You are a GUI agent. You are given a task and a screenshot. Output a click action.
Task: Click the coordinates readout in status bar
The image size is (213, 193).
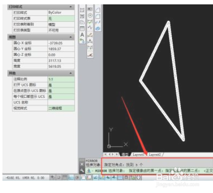[x=25, y=178]
